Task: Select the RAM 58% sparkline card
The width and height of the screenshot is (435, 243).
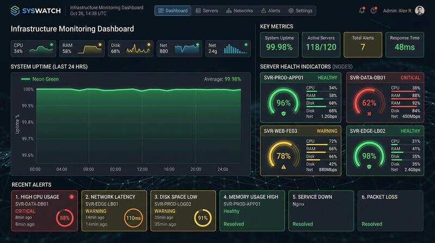Action: 82,48
